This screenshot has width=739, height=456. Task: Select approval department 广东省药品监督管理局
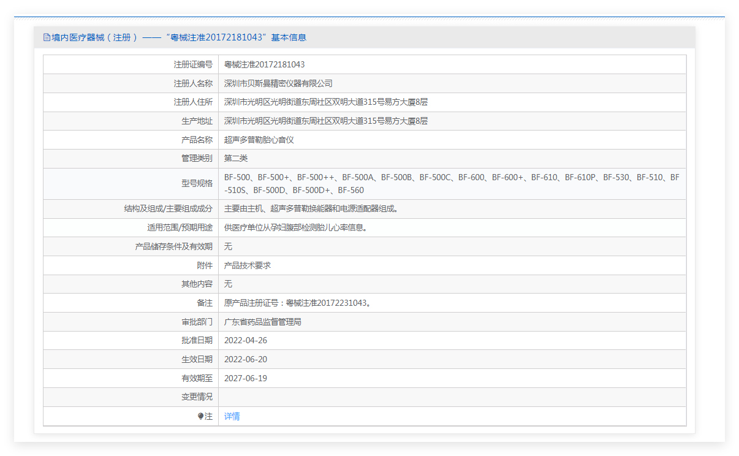click(262, 322)
